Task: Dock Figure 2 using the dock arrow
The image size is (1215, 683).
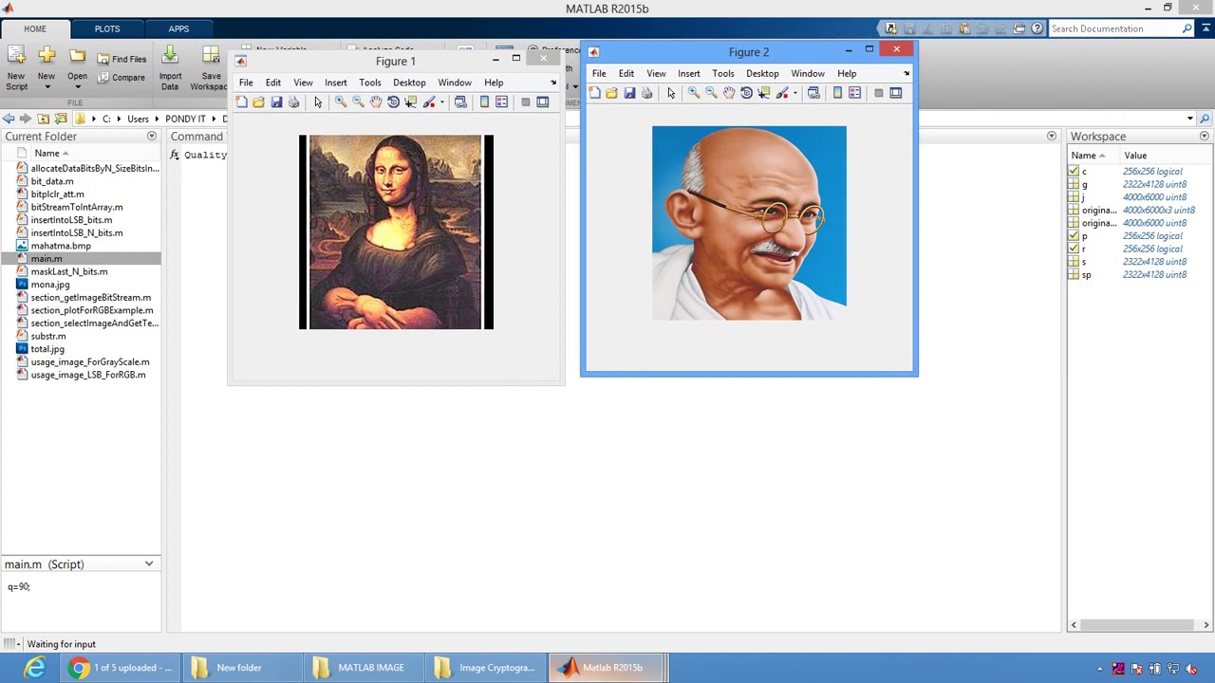Action: (907, 73)
